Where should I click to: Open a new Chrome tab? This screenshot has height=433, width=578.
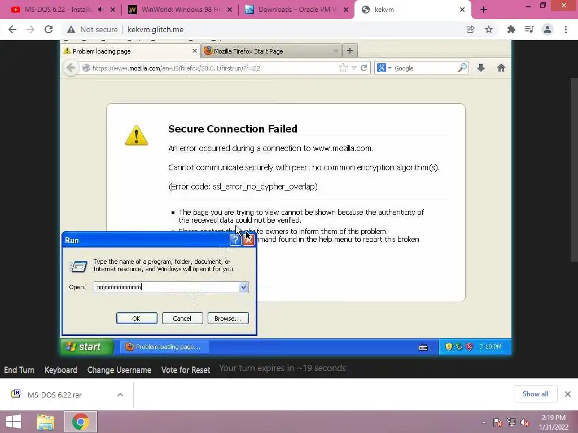click(x=484, y=10)
